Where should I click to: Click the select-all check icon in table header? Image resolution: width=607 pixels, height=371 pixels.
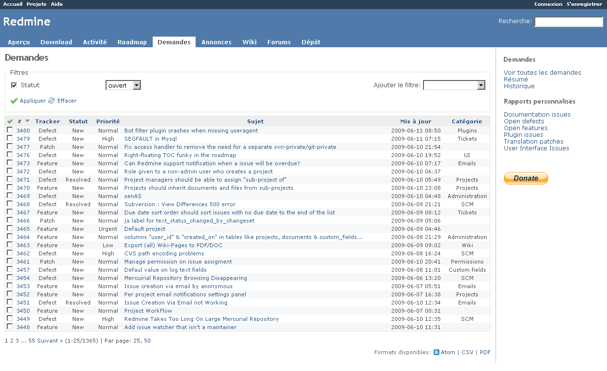(x=10, y=121)
